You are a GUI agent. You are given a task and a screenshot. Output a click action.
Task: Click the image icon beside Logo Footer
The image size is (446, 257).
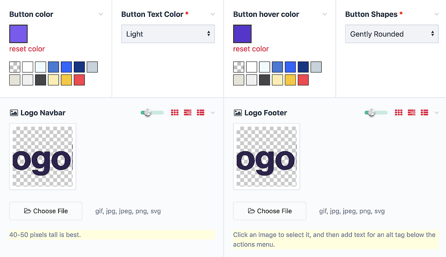tap(238, 113)
